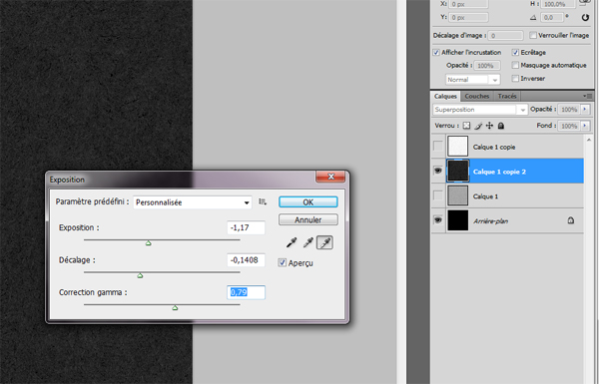Confirm exposure with the OK button

click(307, 201)
